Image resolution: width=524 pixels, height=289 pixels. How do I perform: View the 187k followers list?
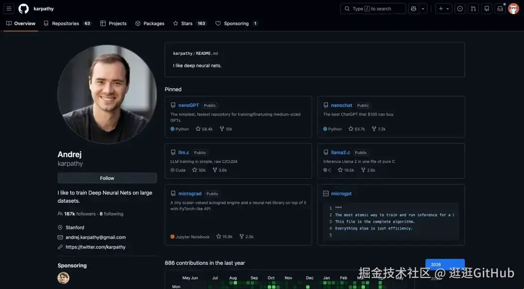pos(80,214)
